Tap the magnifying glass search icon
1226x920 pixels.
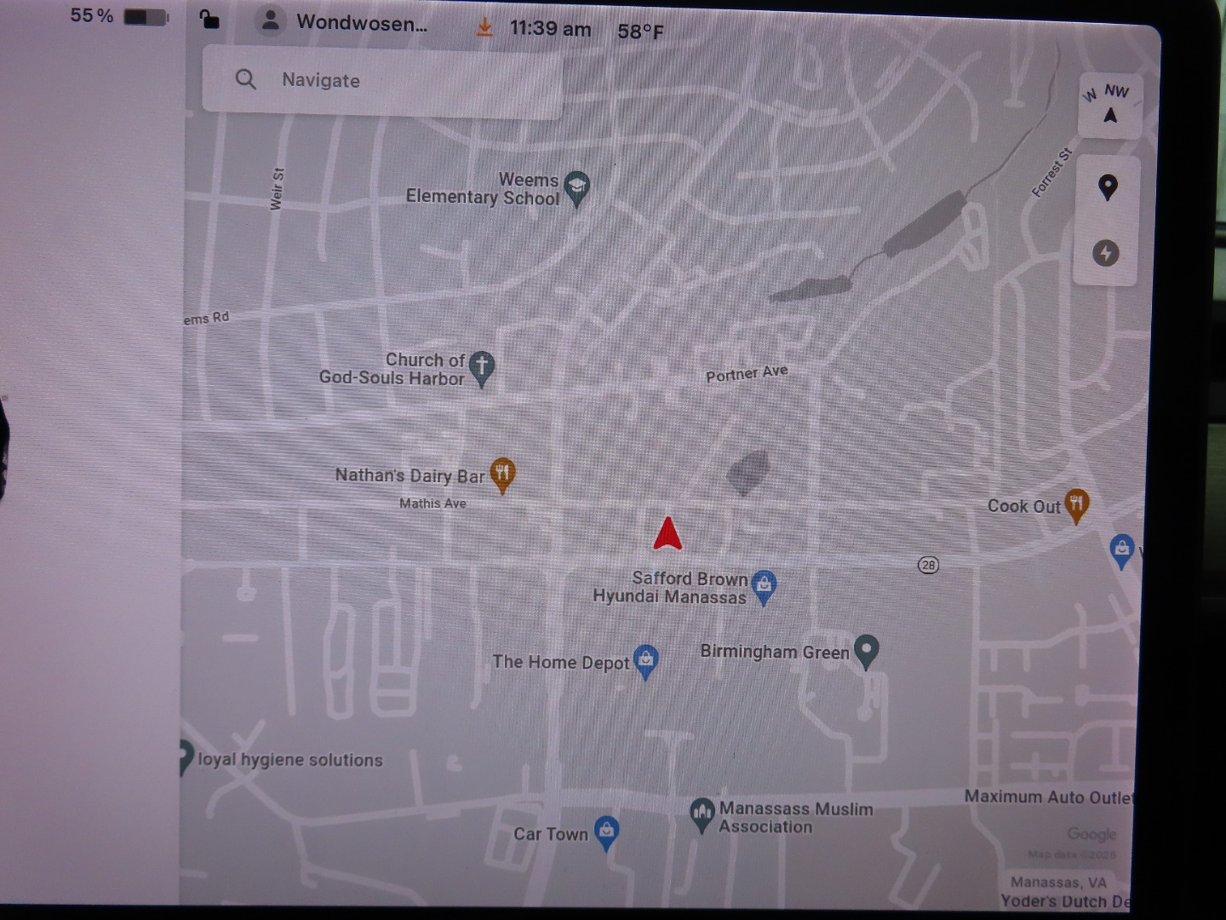[x=246, y=79]
